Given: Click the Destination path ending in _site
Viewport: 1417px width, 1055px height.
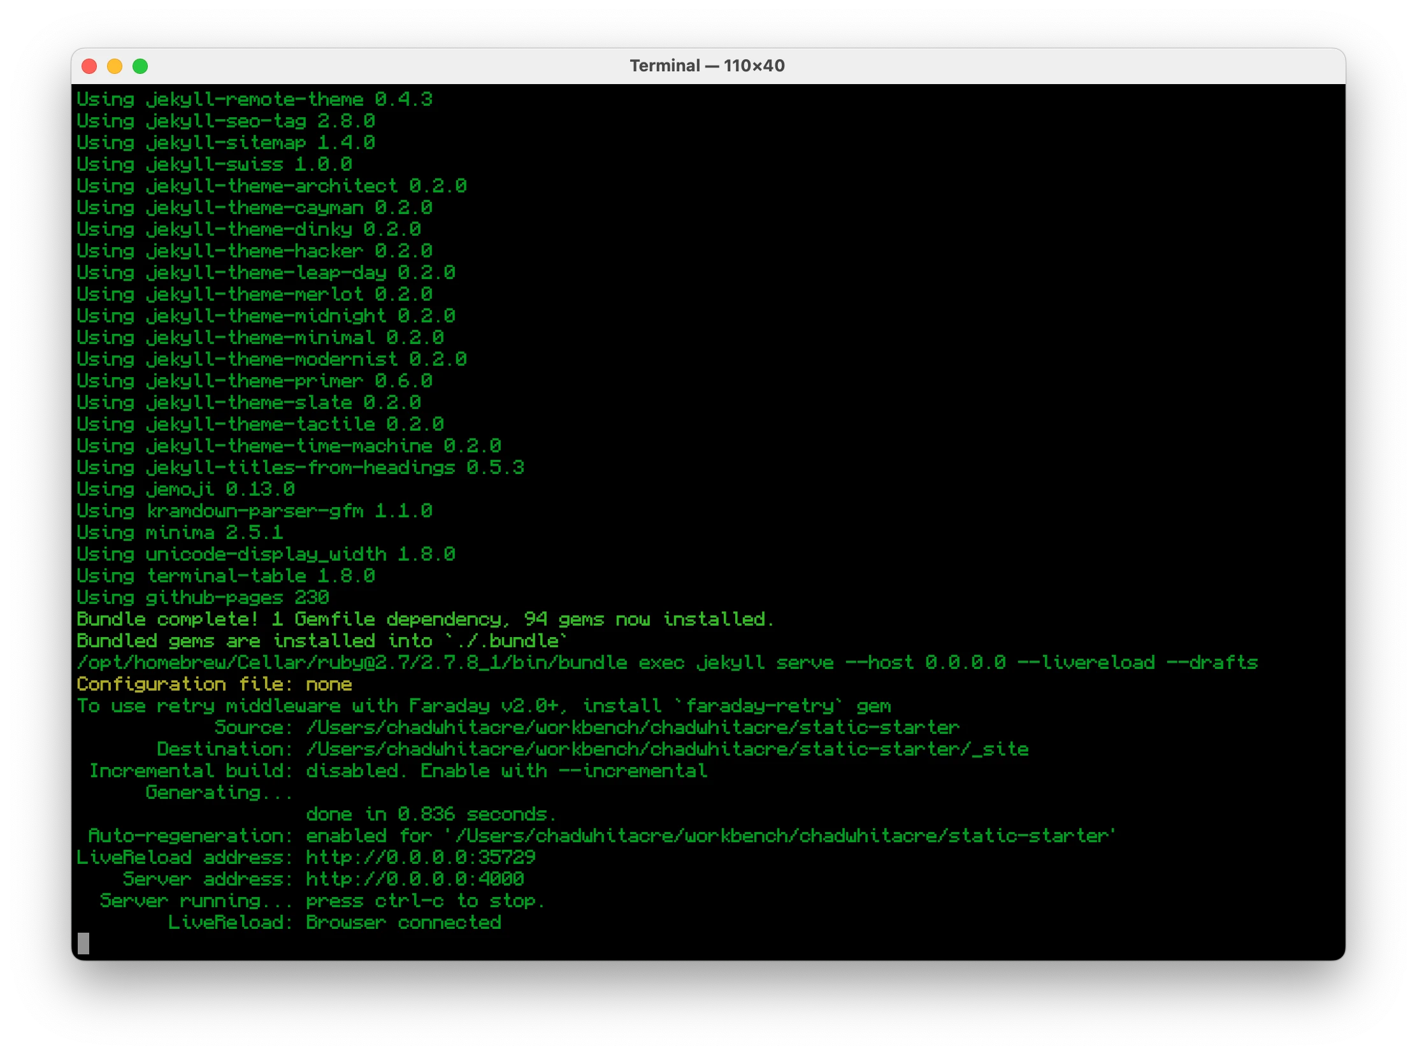Looking at the screenshot, I should (x=666, y=749).
